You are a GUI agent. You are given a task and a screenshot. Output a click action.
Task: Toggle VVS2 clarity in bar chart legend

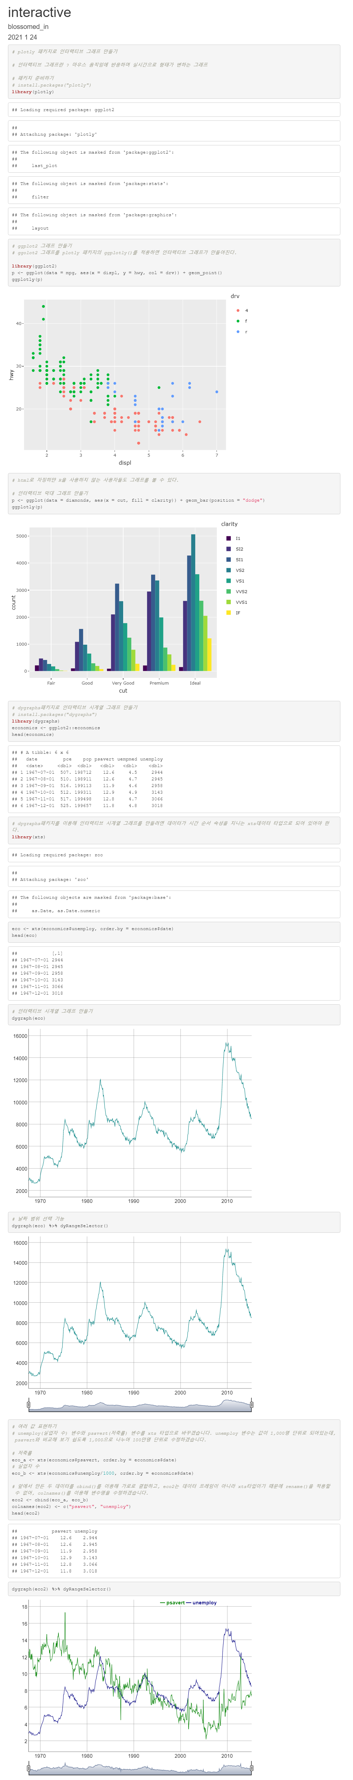236,591
